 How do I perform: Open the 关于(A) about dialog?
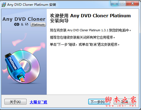pos(15,102)
